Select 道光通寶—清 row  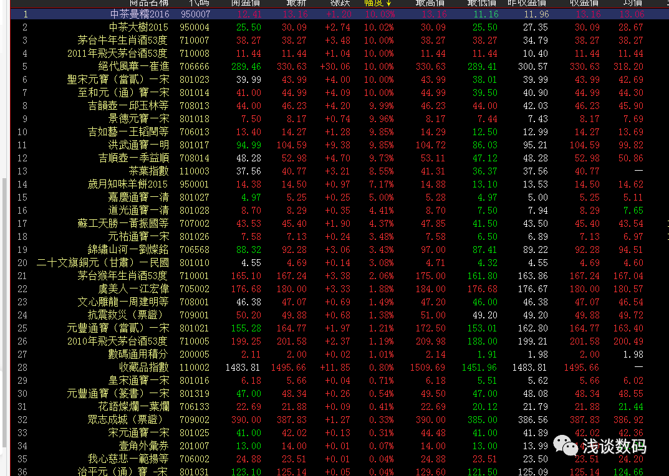(138, 211)
